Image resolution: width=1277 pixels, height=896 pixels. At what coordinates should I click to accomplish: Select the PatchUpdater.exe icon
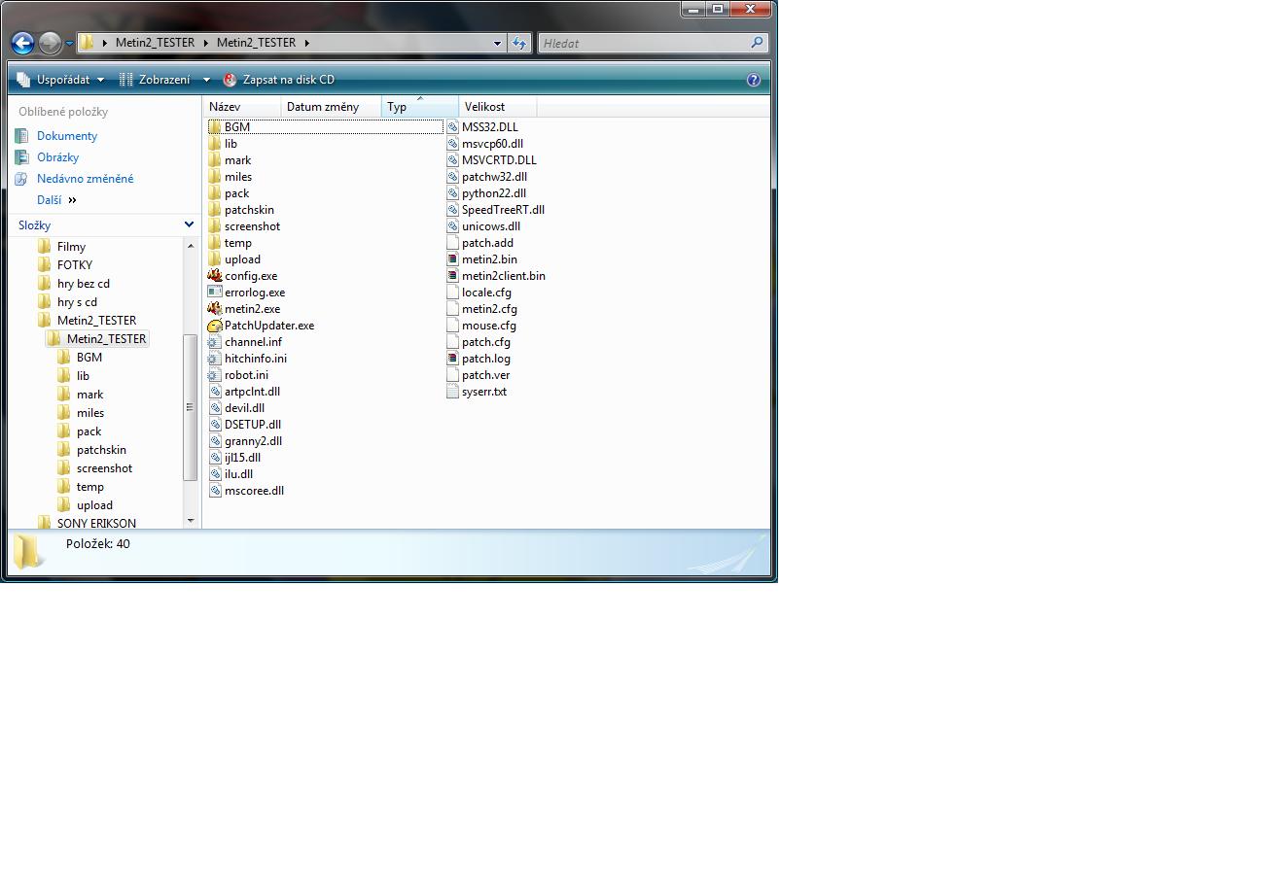tap(215, 326)
